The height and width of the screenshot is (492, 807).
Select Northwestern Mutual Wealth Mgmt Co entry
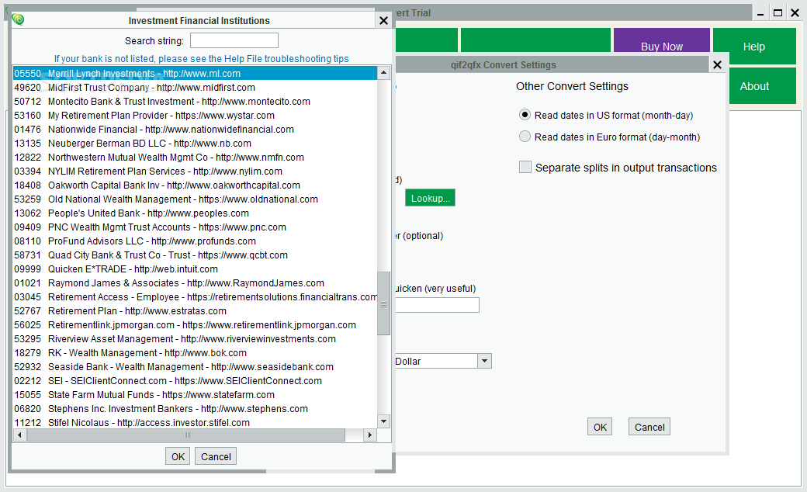195,157
